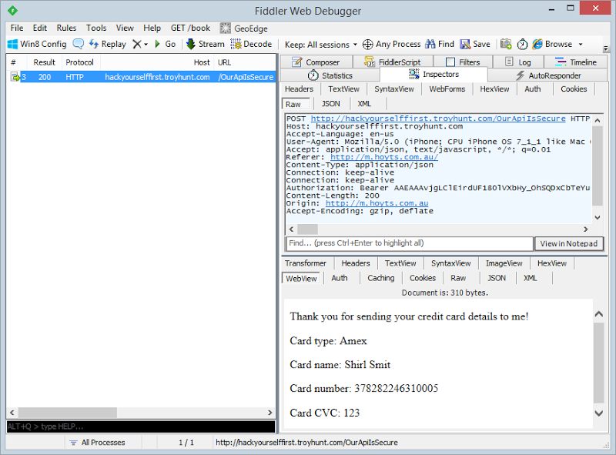
Task: Click the GeoEdge toolbar icon
Action: [x=226, y=28]
